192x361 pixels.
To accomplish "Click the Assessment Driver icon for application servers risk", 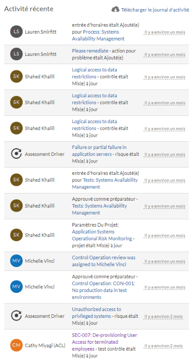I will tap(16, 154).
